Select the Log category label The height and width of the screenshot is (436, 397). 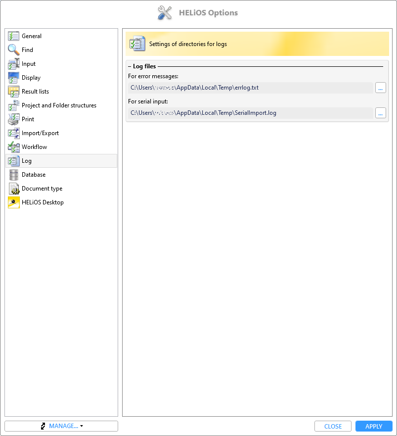[27, 161]
